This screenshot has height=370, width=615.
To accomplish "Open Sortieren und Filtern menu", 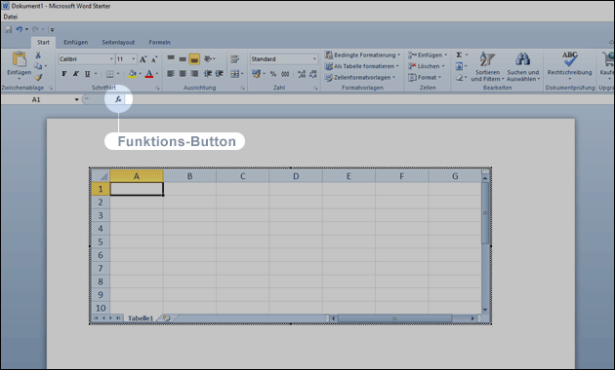I will coord(487,66).
